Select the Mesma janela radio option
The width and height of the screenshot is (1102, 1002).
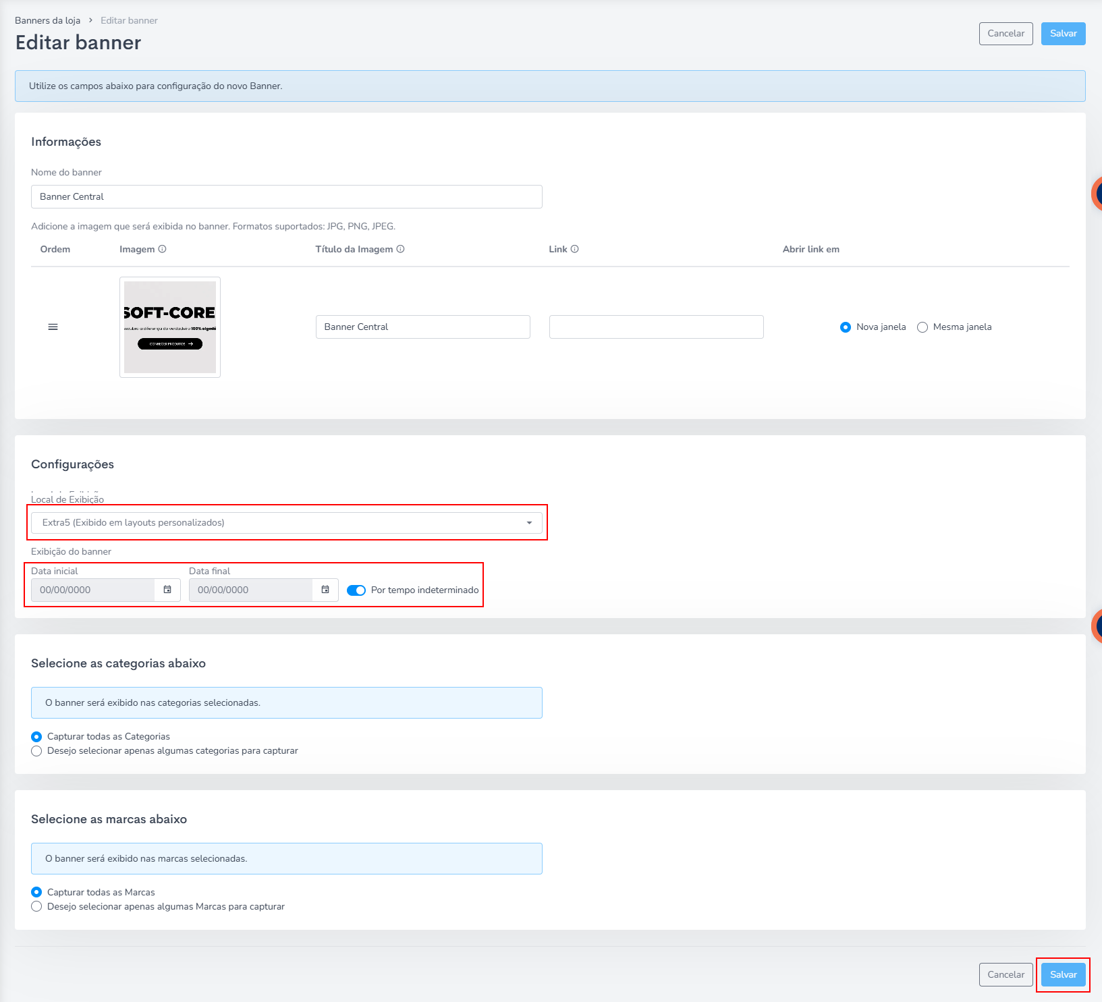922,327
